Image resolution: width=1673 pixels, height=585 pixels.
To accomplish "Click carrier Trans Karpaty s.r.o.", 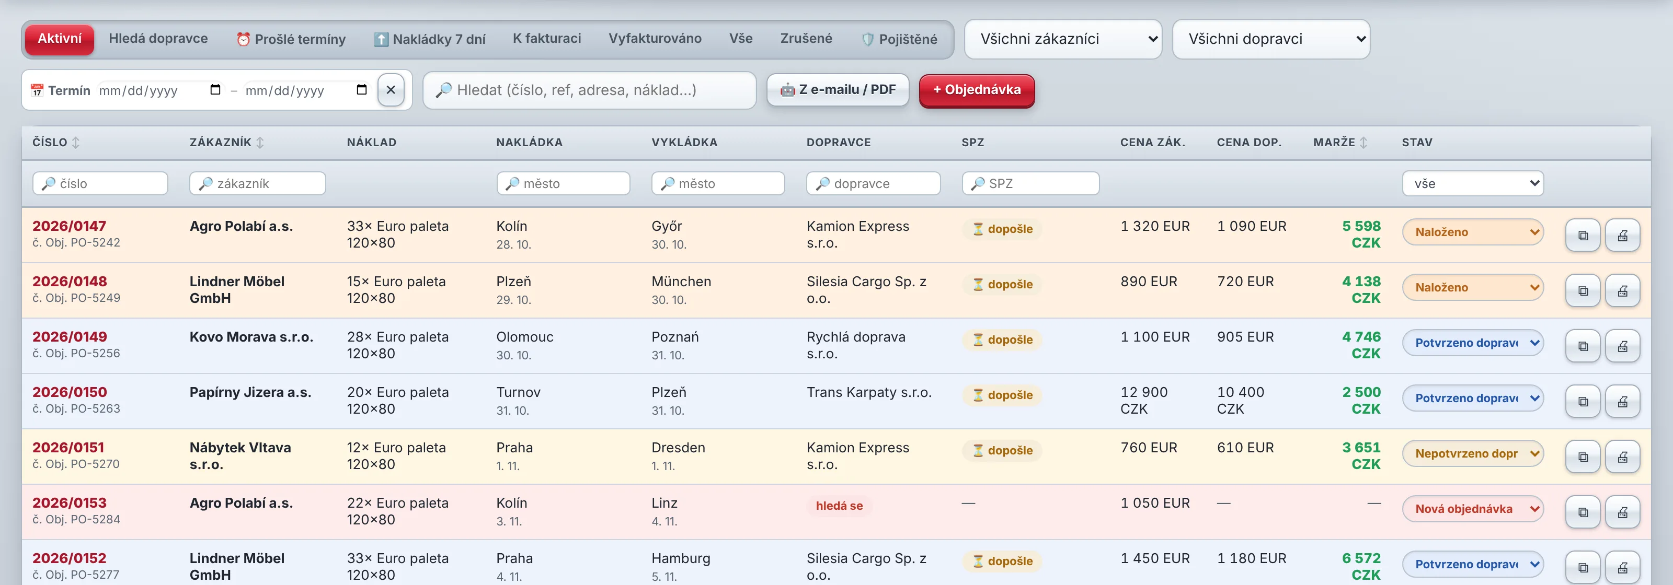I will click(x=869, y=392).
